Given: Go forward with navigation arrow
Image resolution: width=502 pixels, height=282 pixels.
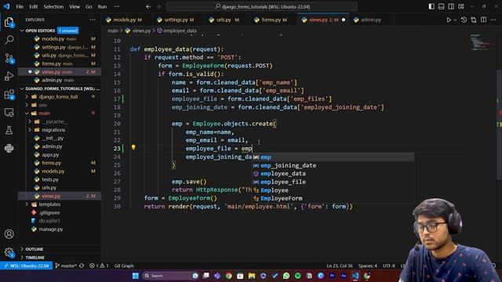Looking at the screenshot, I should point(158,6).
